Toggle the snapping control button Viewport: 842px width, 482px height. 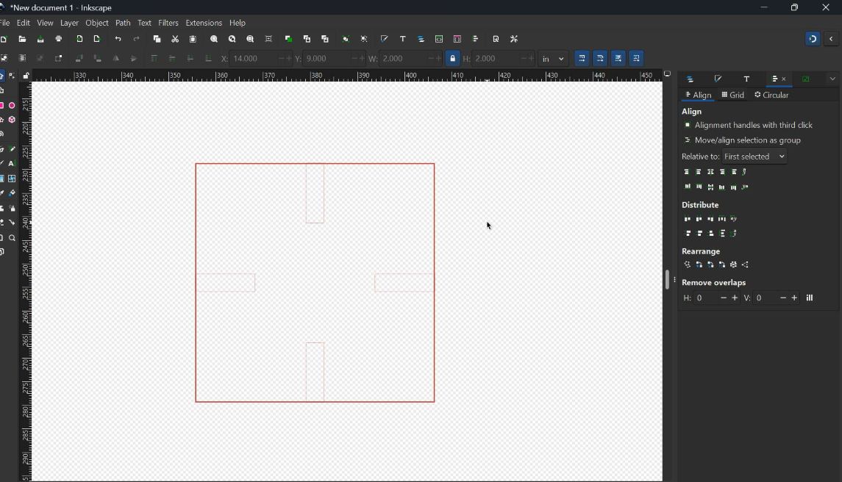pyautogui.click(x=813, y=39)
